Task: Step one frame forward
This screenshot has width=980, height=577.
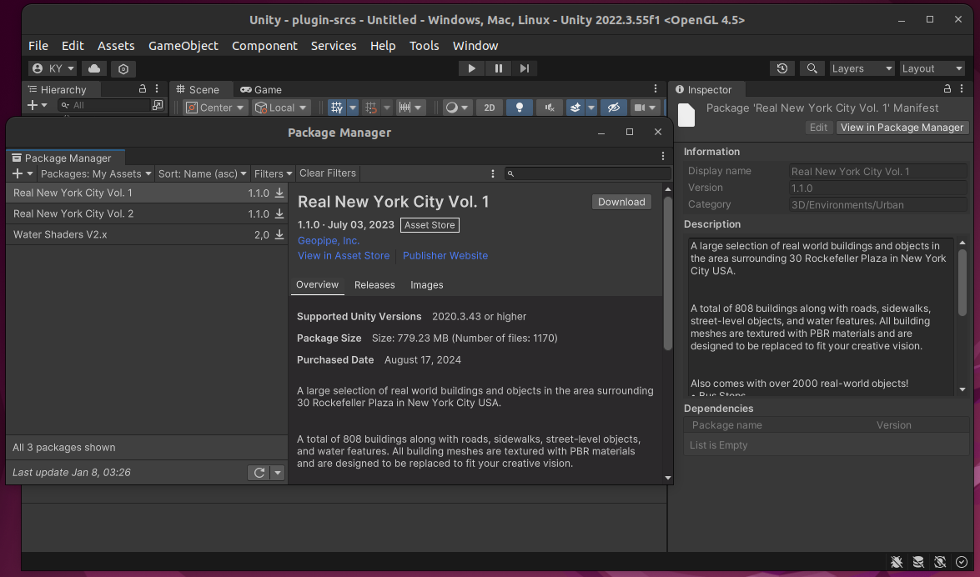Action: 525,68
